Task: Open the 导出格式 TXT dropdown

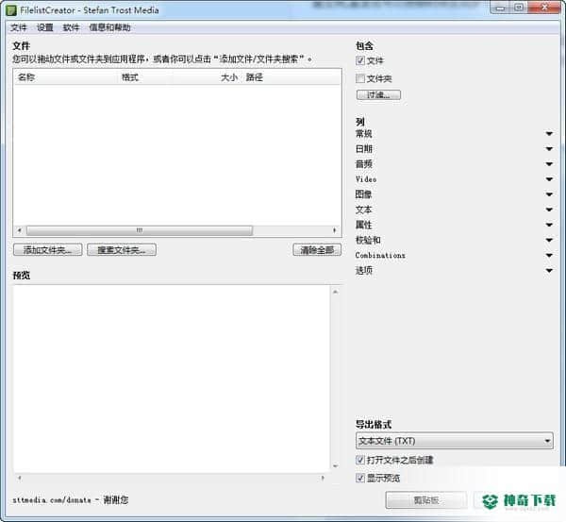Action: point(454,441)
